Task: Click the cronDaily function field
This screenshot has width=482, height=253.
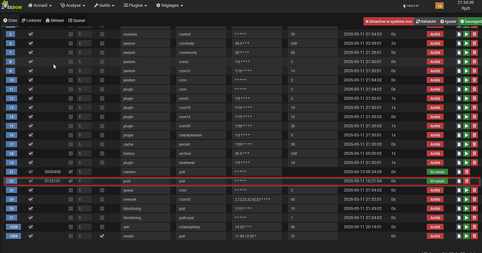Action: point(201,43)
